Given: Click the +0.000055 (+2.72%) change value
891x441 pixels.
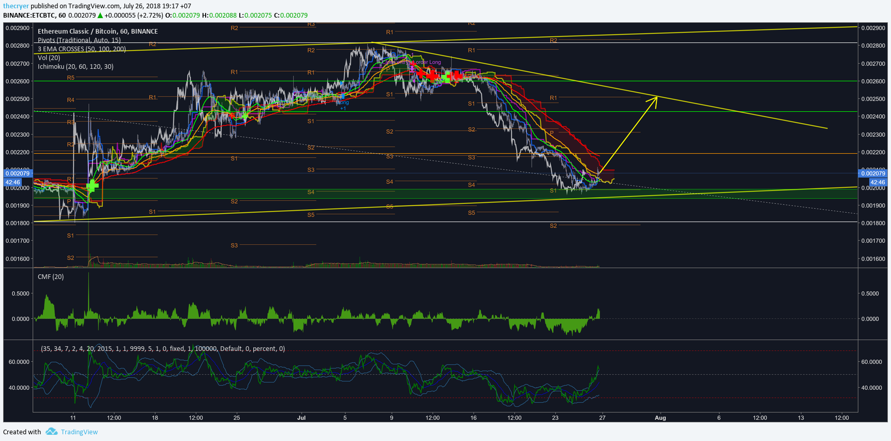Looking at the screenshot, I should (134, 16).
